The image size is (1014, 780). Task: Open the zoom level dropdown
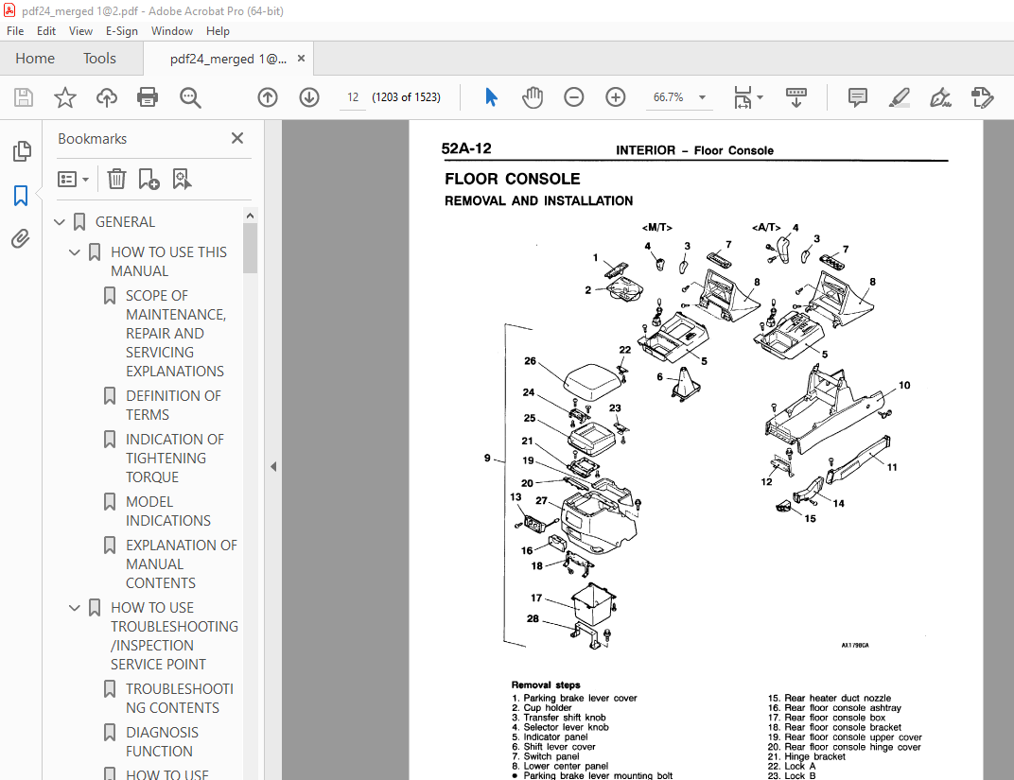click(702, 97)
